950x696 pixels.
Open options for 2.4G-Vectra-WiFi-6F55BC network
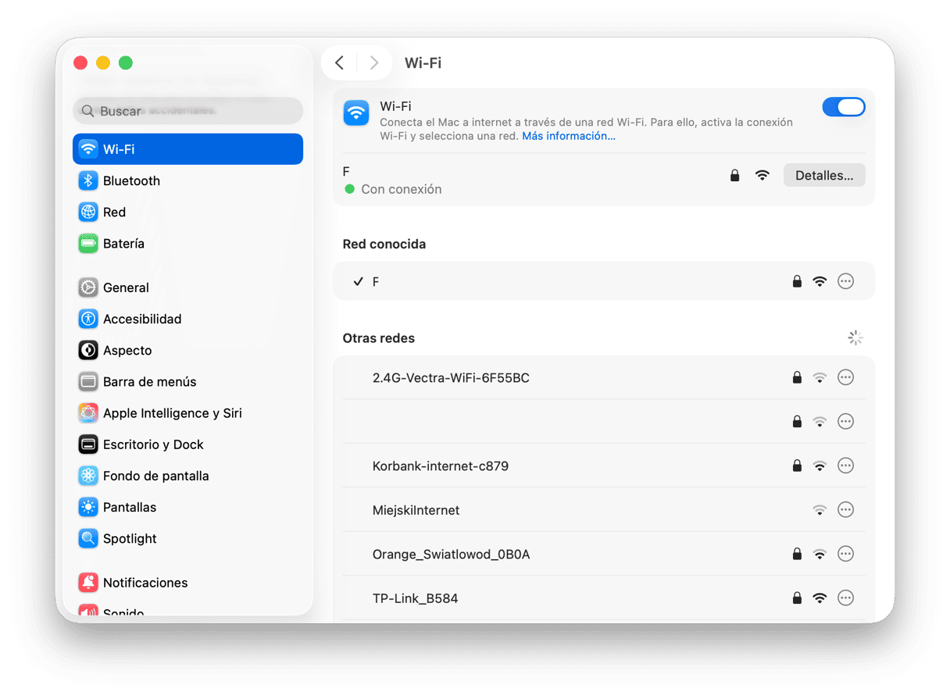(845, 377)
